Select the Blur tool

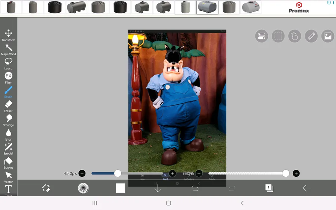tap(8, 135)
